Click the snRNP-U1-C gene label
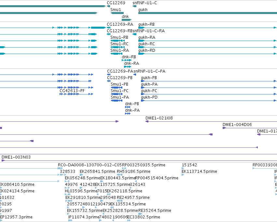 click(145, 3)
